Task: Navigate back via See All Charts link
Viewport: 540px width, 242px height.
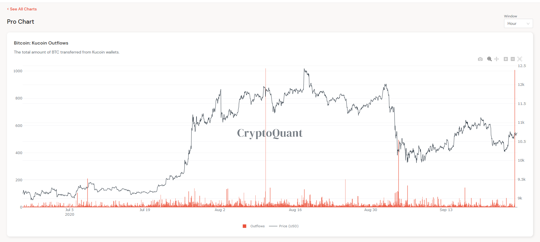Action: [x=22, y=9]
